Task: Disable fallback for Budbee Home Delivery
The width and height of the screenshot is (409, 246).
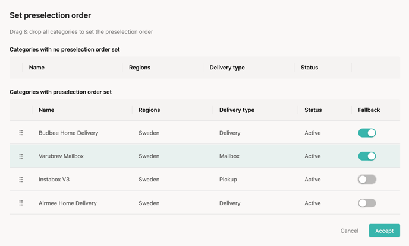Action: pyautogui.click(x=367, y=133)
